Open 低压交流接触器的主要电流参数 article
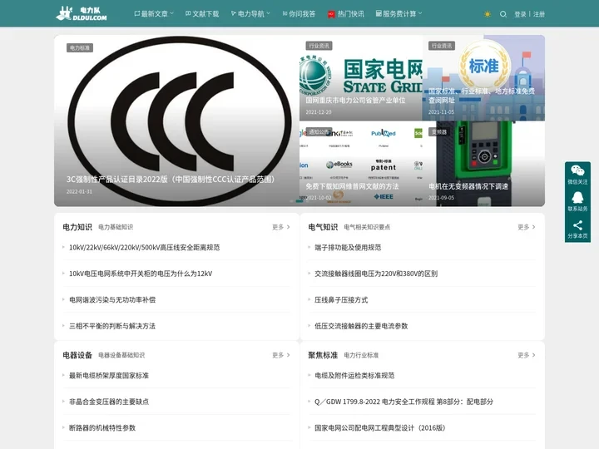599x449 pixels. [x=361, y=326]
